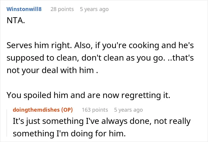
Task: Open the timestamp on Winstonwill8's comment
Action: [94, 9]
